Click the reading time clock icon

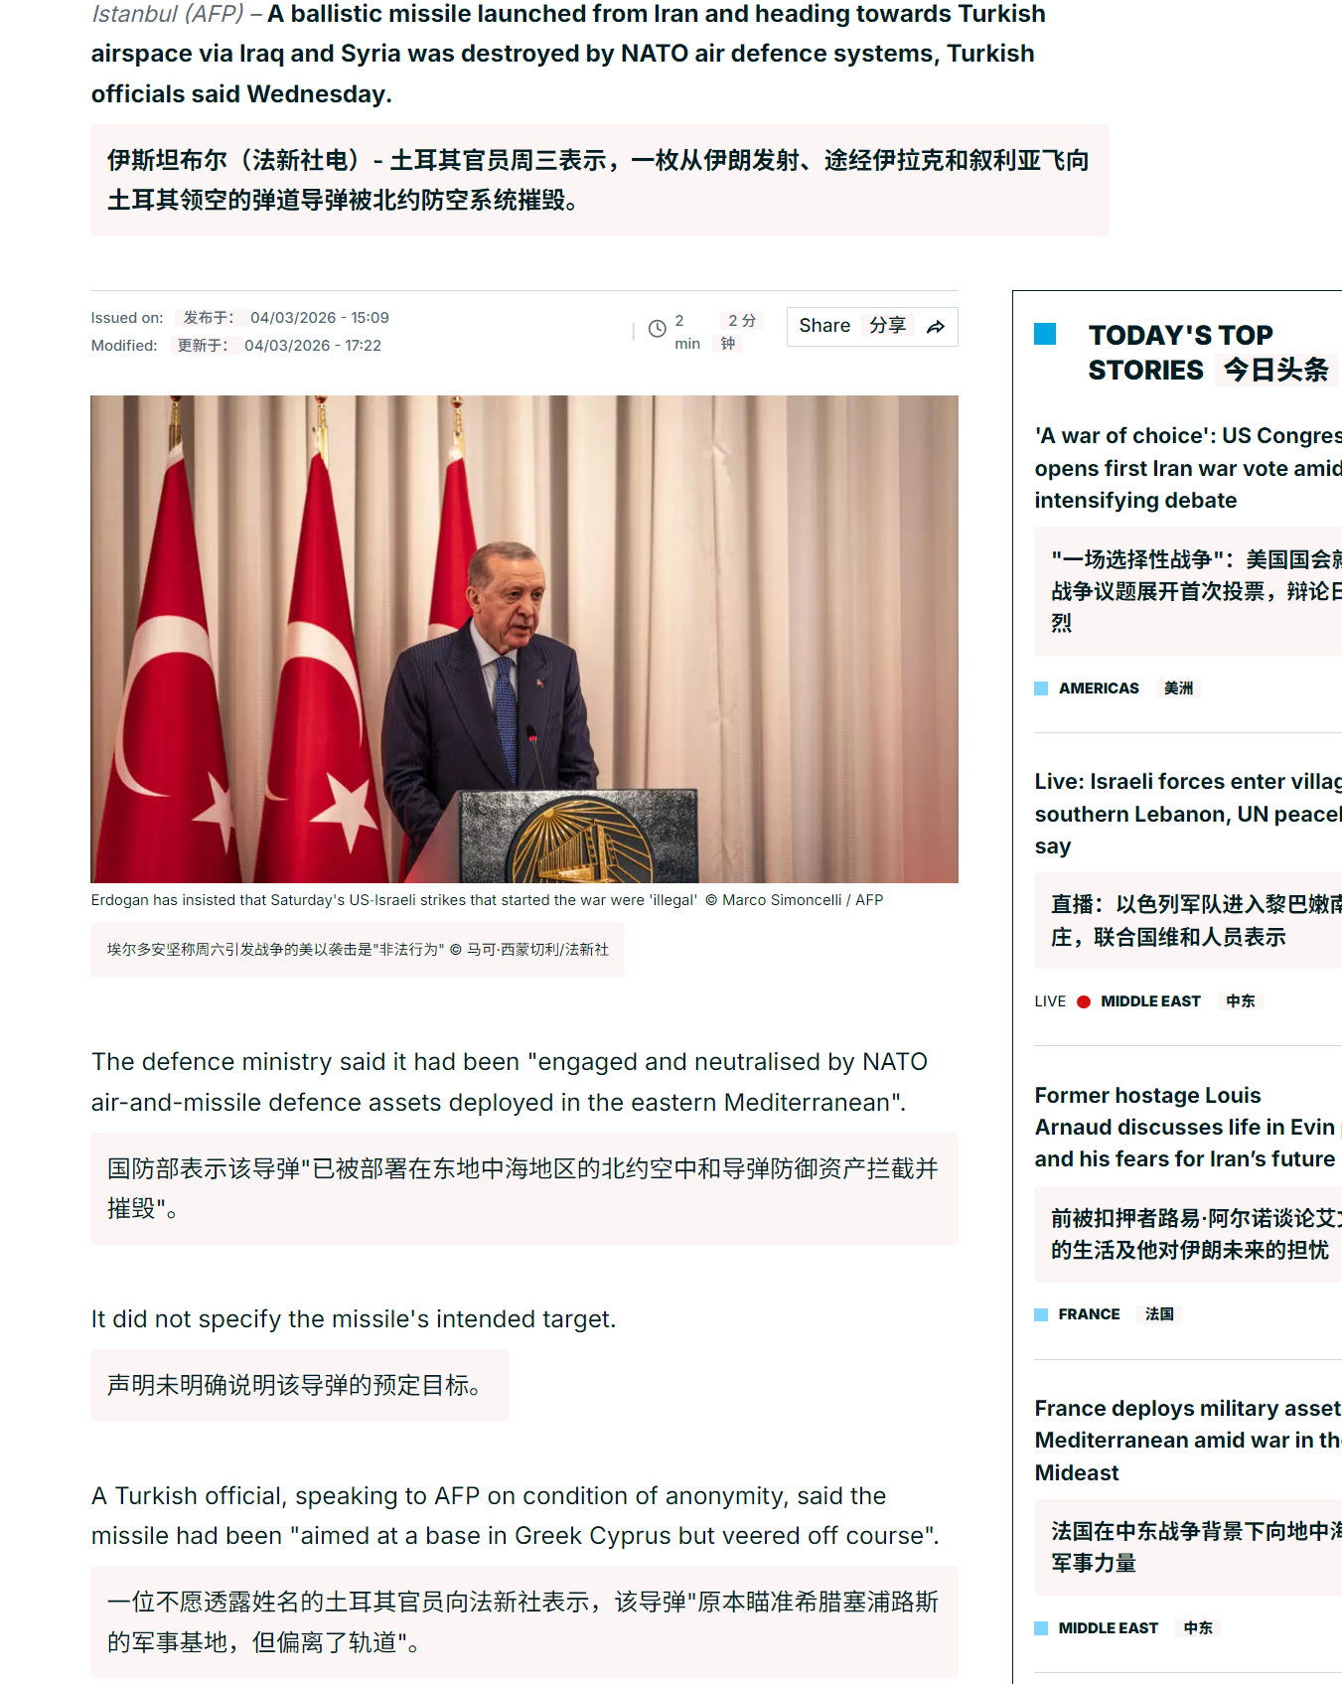point(657,329)
